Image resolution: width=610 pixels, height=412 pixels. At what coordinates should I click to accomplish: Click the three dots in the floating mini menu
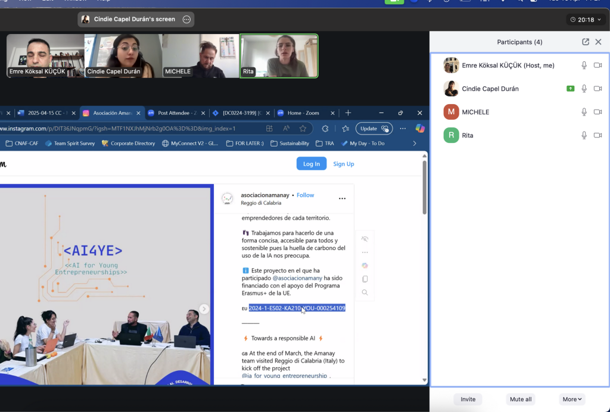point(365,252)
